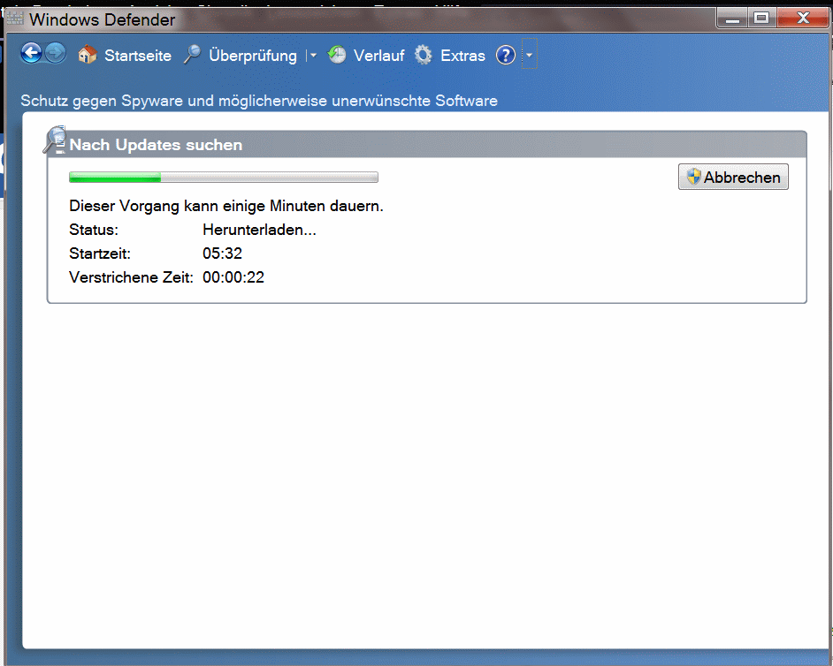833x666 pixels.
Task: Click the Verlauf clock icon
Action: point(337,55)
